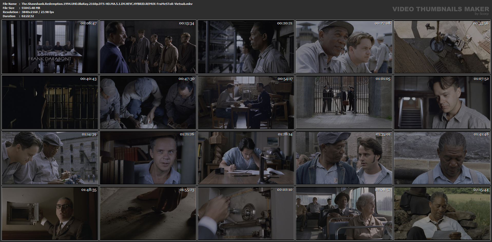492x242 pixels.
Task: Open the thumbnail at 00:27:08
Action: coord(344,47)
